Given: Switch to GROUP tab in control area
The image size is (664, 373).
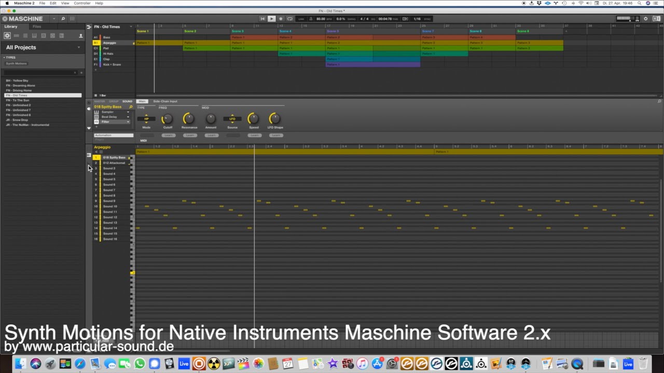Looking at the screenshot, I should click(x=113, y=101).
